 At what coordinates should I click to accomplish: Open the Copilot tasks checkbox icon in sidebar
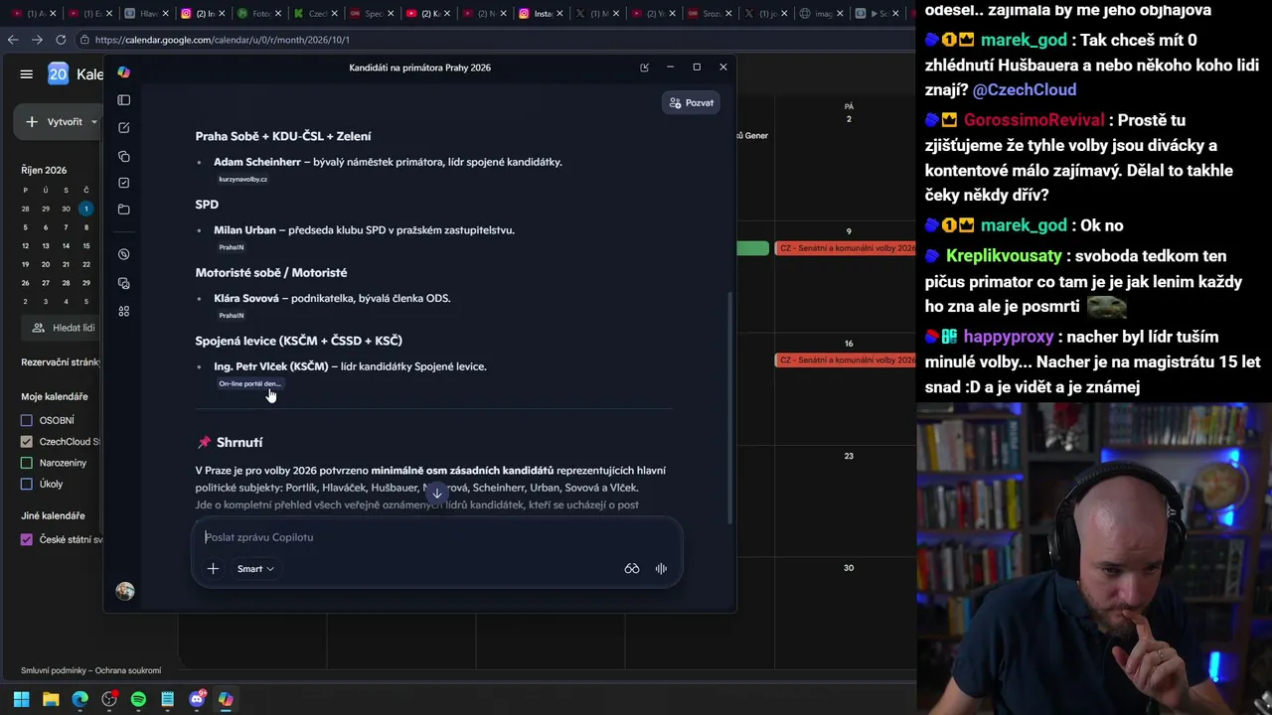(123, 183)
